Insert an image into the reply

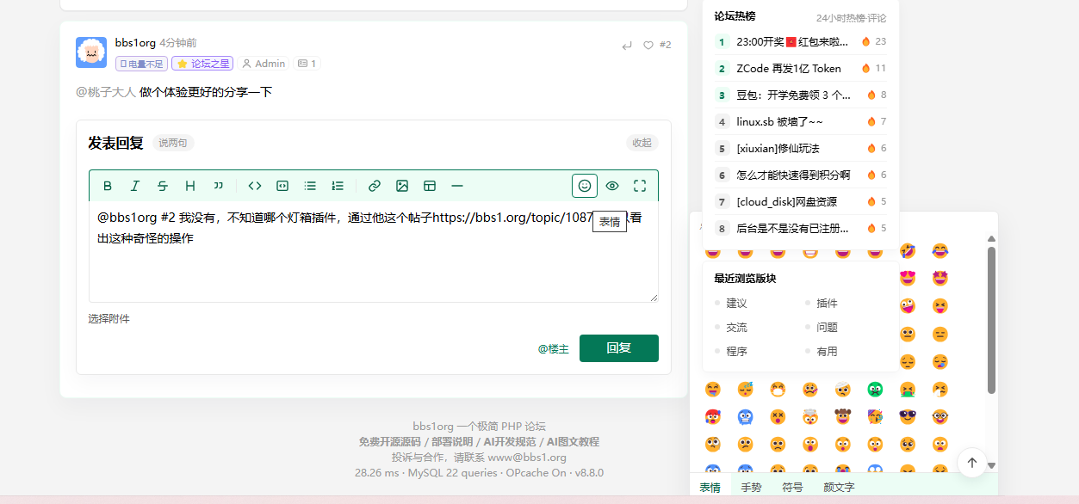[x=402, y=186]
